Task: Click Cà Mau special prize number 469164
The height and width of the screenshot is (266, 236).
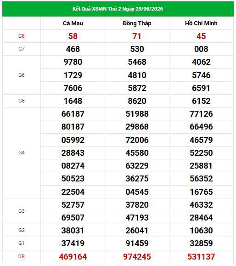Action: (73, 257)
